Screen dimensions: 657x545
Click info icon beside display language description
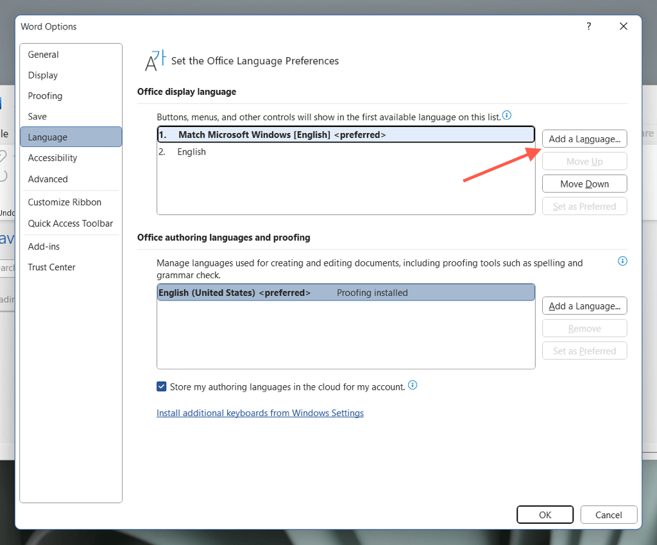pos(507,116)
